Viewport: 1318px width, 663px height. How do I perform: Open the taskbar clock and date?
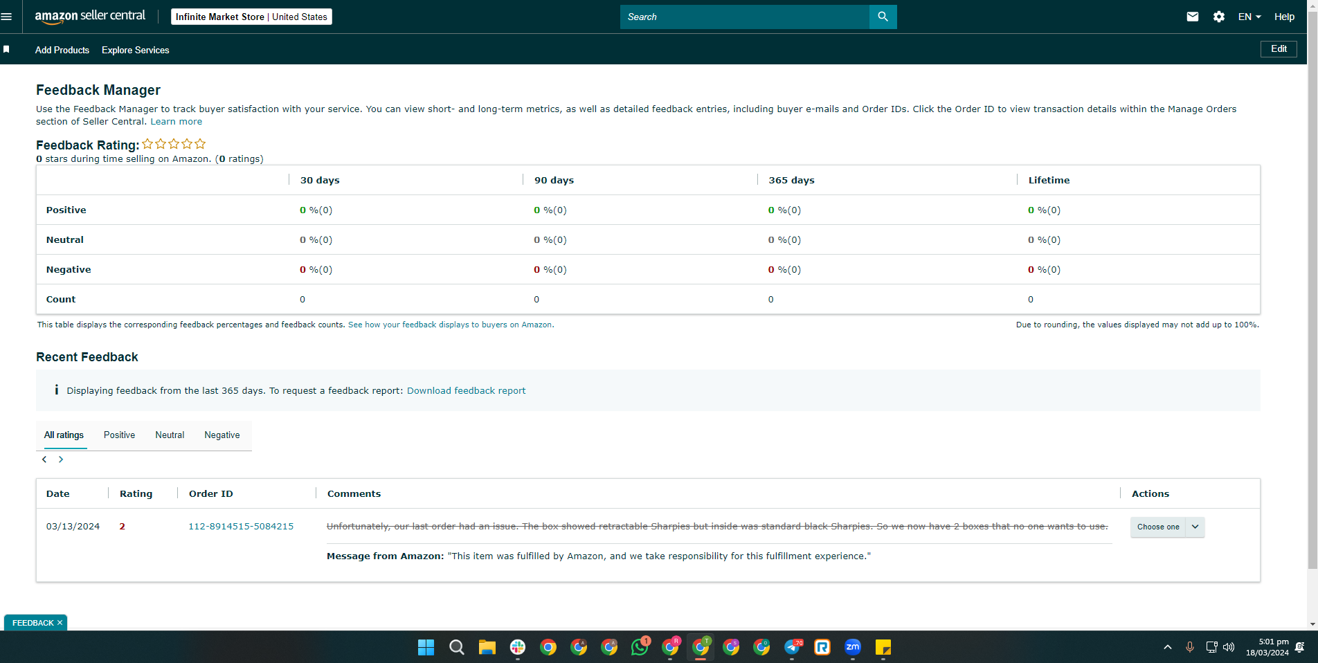[1267, 647]
